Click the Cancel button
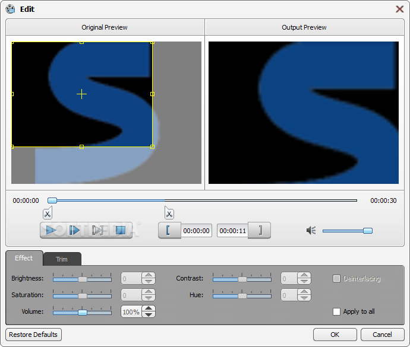 [382, 335]
